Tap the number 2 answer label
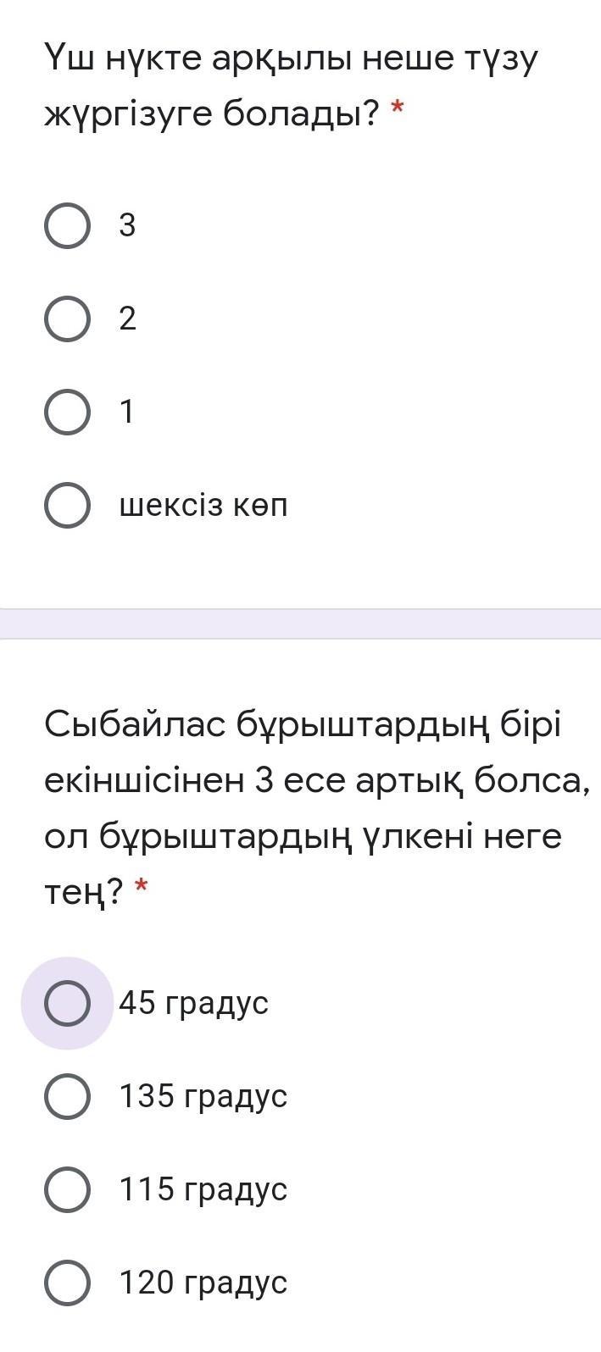 pyautogui.click(x=127, y=319)
